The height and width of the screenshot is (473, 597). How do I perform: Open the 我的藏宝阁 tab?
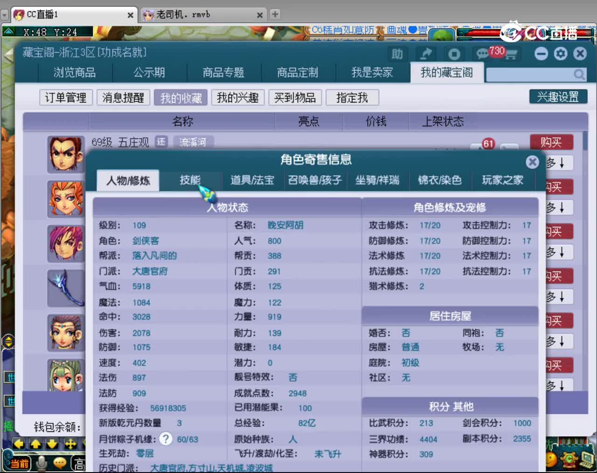[x=447, y=72]
